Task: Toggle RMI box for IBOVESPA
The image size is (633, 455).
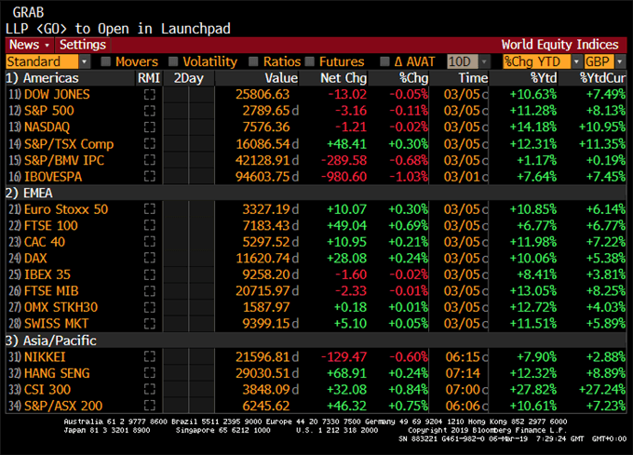Action: click(x=149, y=176)
